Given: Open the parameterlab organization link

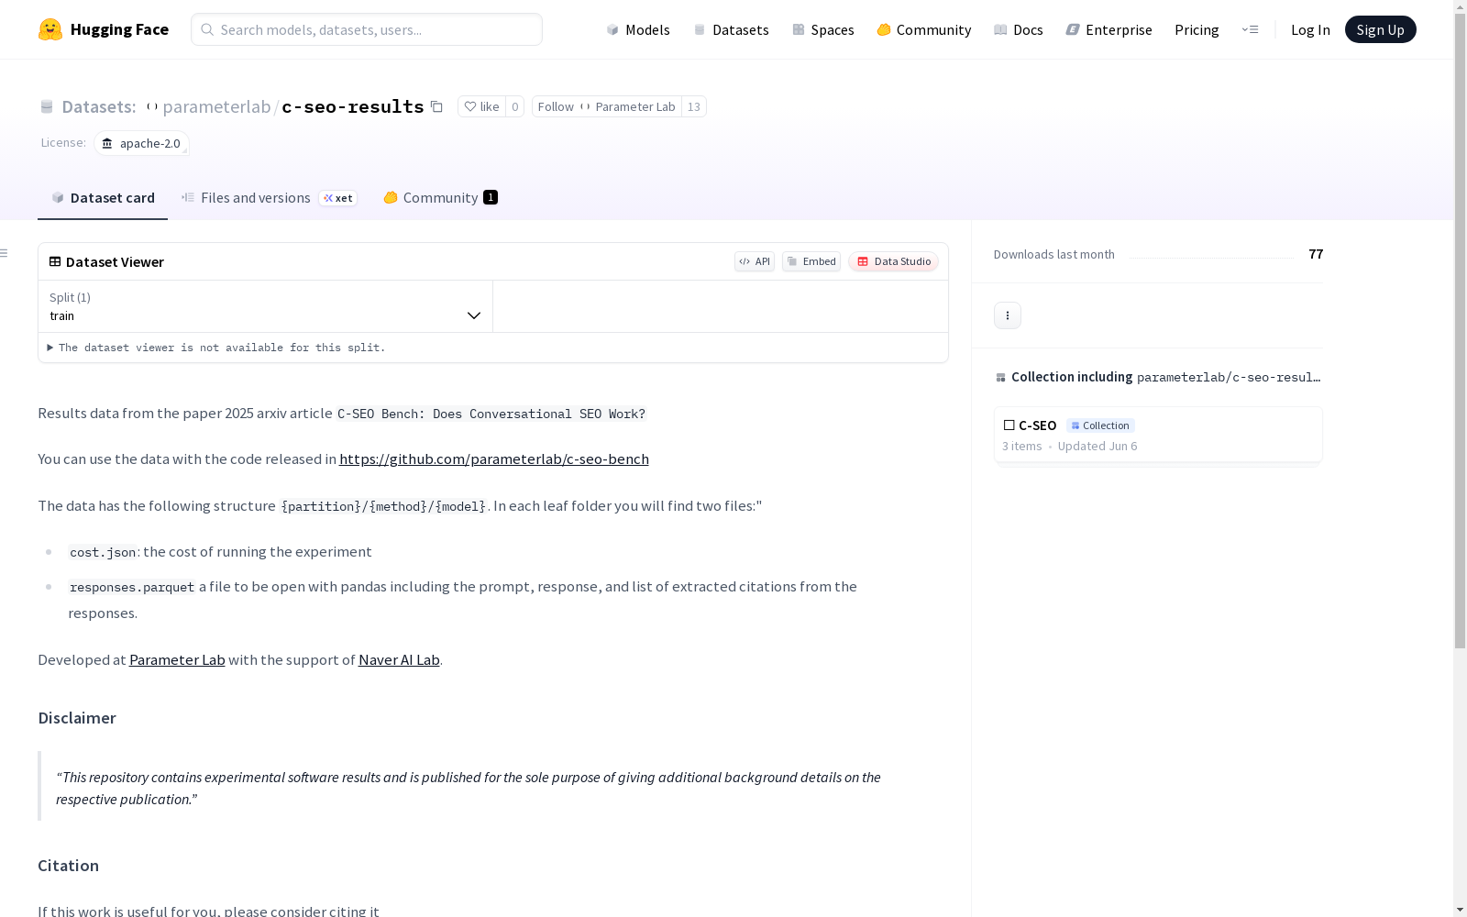Looking at the screenshot, I should (x=216, y=106).
